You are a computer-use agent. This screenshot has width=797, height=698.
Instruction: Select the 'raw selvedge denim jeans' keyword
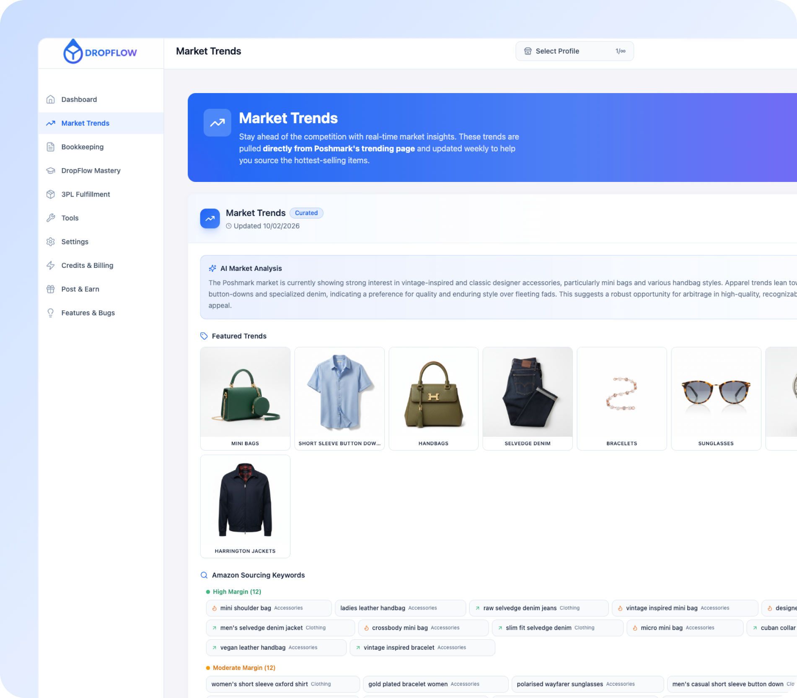coord(538,608)
